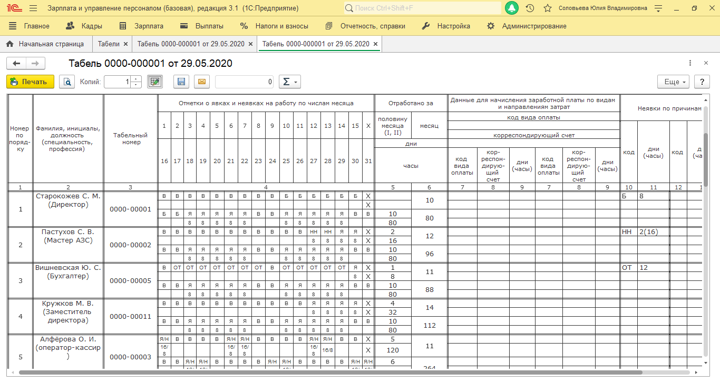Expand the Sigma sum dropdown
Viewport: 720px width, 383px height.
click(289, 82)
